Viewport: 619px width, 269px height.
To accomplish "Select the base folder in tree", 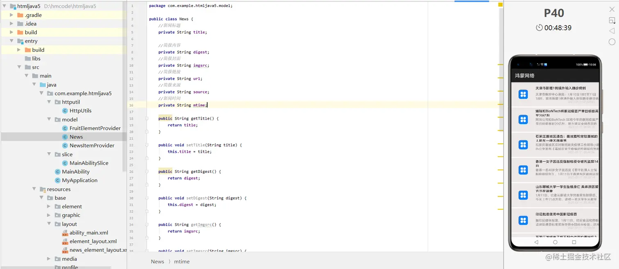I will coord(60,198).
